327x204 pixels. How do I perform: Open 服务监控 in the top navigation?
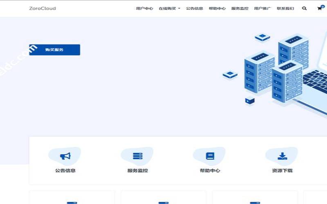(240, 8)
